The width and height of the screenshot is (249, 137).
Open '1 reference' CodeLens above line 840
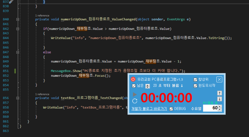click(x=42, y=16)
